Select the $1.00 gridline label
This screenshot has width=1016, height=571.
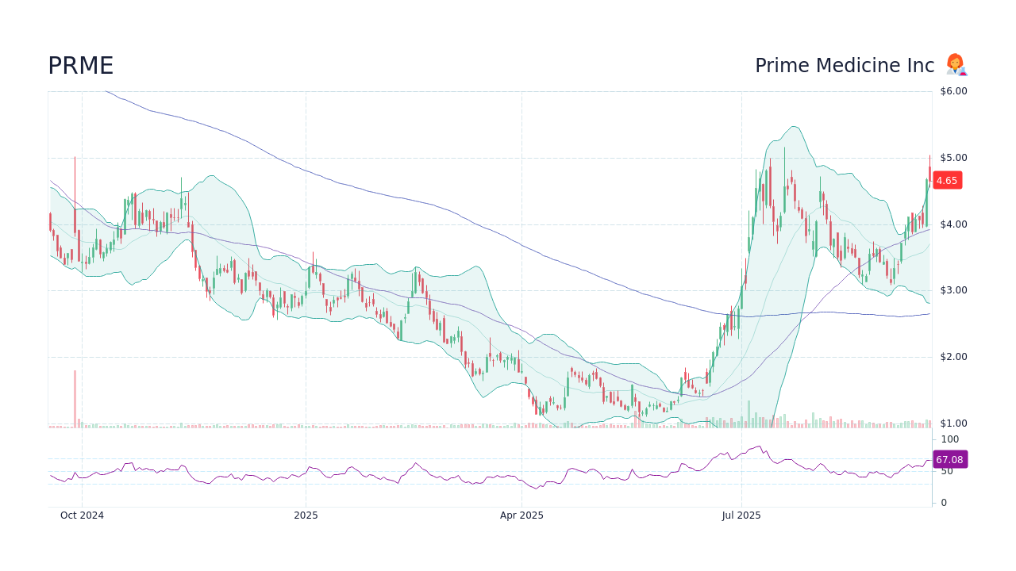[952, 423]
